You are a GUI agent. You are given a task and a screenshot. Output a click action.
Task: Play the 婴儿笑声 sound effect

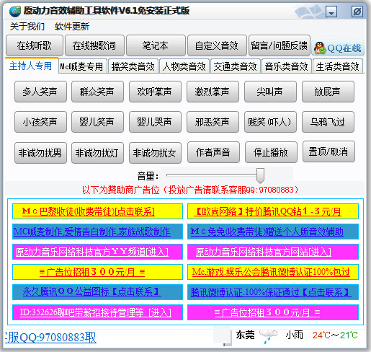(x=97, y=122)
